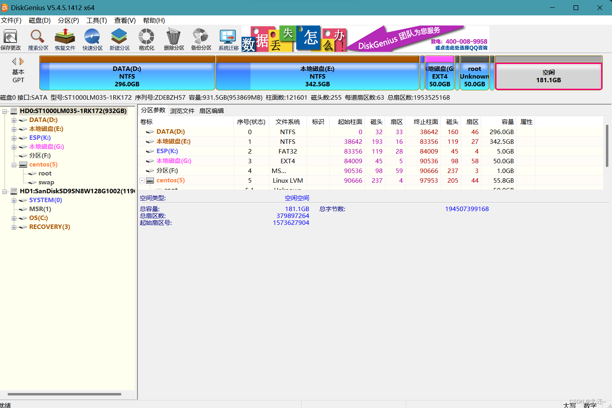Expand the DATA(D:) tree node
Image resolution: width=612 pixels, height=408 pixels.
tap(14, 120)
